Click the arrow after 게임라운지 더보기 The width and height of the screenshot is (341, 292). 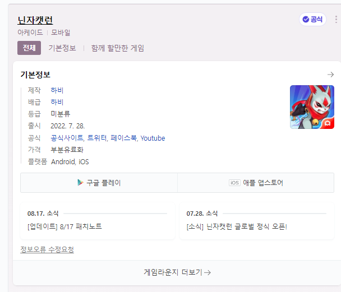click(208, 272)
